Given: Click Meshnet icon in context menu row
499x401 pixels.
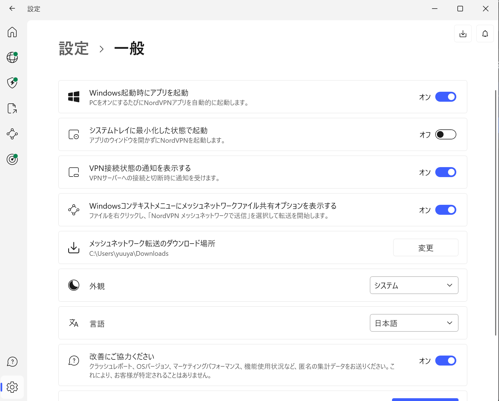Looking at the screenshot, I should (x=74, y=210).
